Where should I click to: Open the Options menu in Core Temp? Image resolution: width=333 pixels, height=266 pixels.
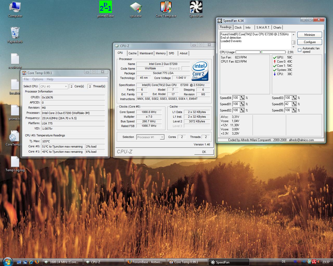click(38, 79)
